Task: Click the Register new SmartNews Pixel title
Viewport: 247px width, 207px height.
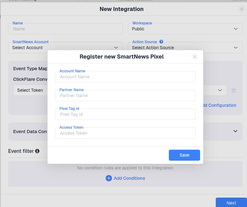Action: pyautogui.click(x=122, y=57)
